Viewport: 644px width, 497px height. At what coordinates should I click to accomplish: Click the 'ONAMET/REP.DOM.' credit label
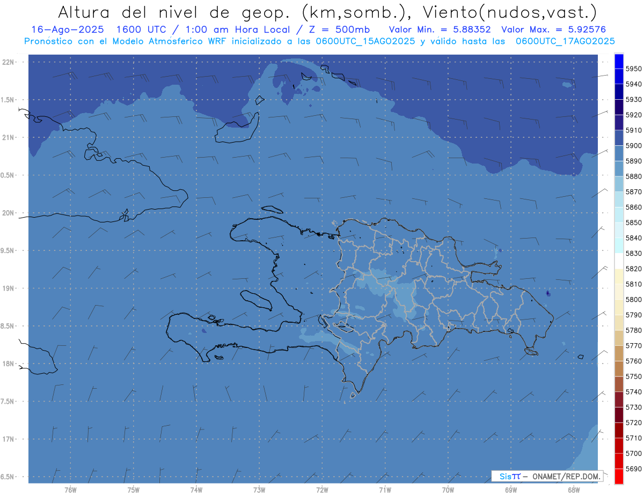point(566,476)
